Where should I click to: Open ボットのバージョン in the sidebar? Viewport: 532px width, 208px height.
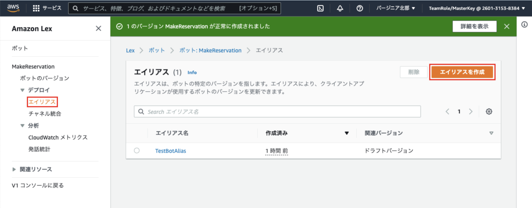coord(44,78)
